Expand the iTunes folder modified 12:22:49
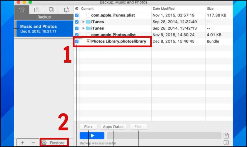247x147 pixels. pos(84,22)
